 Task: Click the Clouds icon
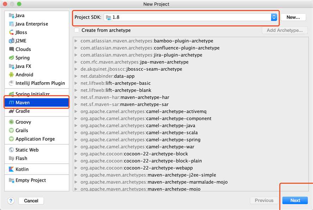[x=11, y=49]
